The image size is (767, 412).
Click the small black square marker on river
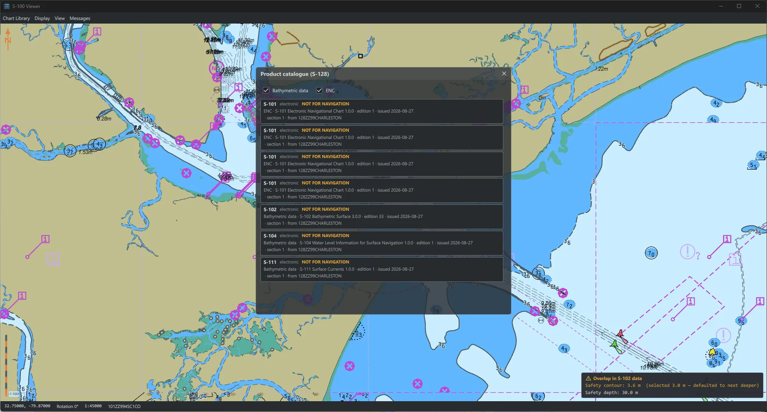pos(360,56)
